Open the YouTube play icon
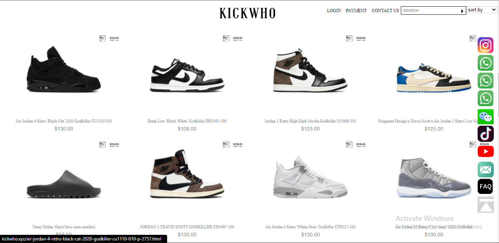Image resolution: width=499 pixels, height=243 pixels. pyautogui.click(x=485, y=152)
